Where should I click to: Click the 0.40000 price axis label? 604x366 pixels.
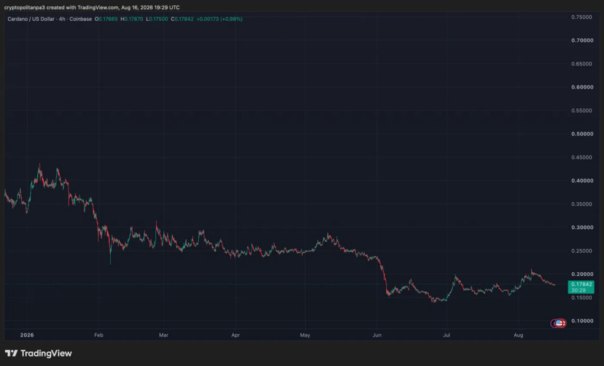(x=582, y=180)
